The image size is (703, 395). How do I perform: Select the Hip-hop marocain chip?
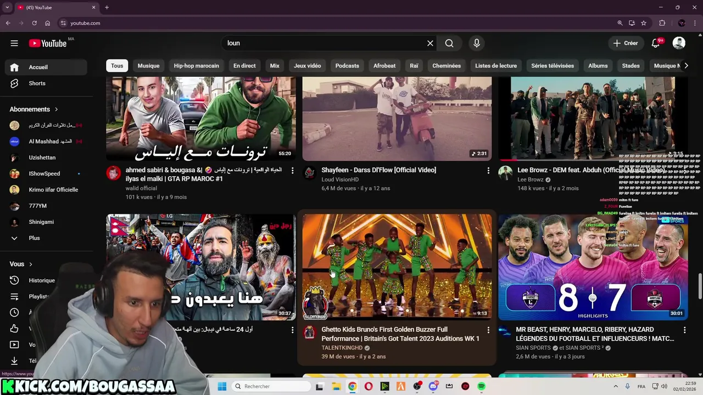coord(196,66)
